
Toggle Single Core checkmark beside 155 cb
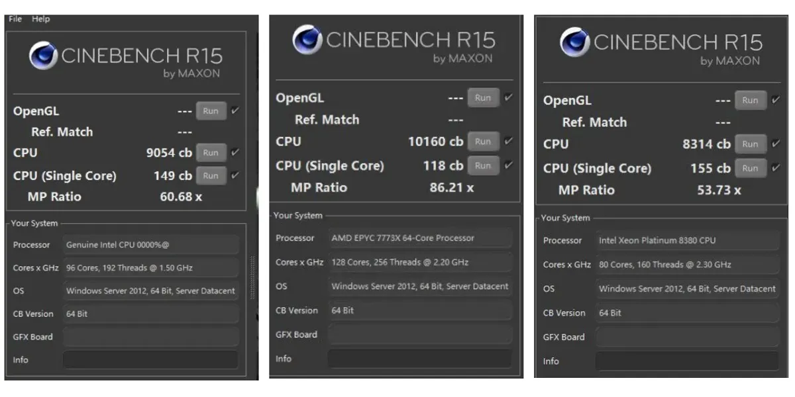tap(776, 168)
